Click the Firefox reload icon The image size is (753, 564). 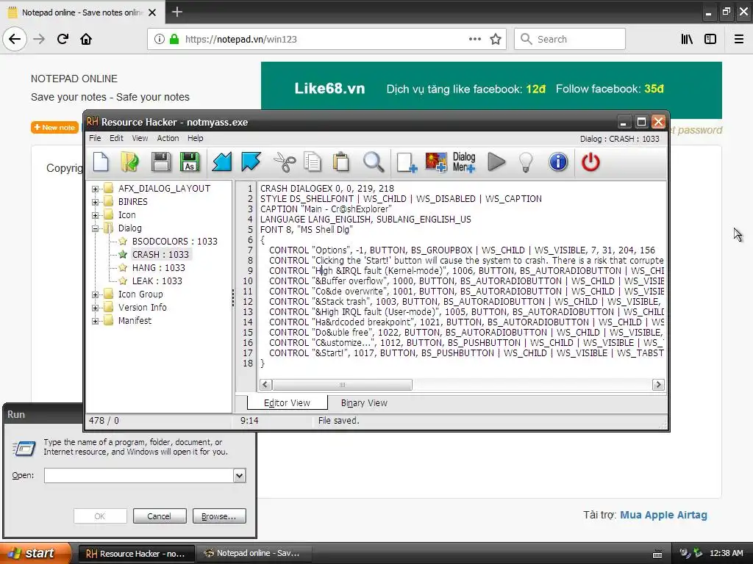[x=63, y=39]
